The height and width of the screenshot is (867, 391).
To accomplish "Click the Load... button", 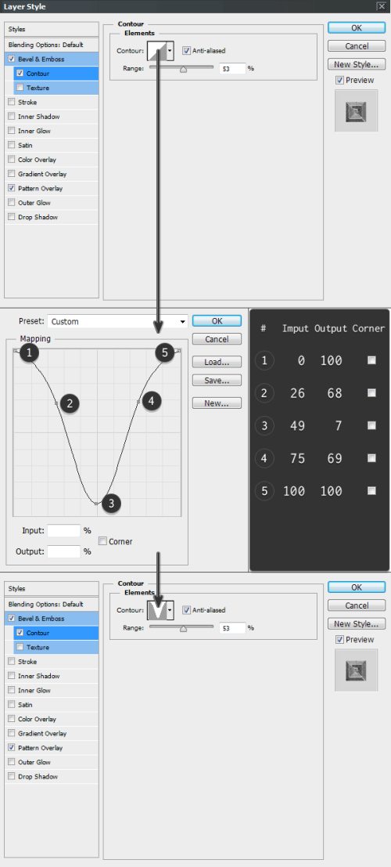I will (x=217, y=362).
